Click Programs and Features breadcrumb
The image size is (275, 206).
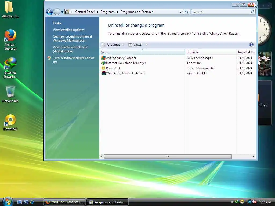(137, 12)
